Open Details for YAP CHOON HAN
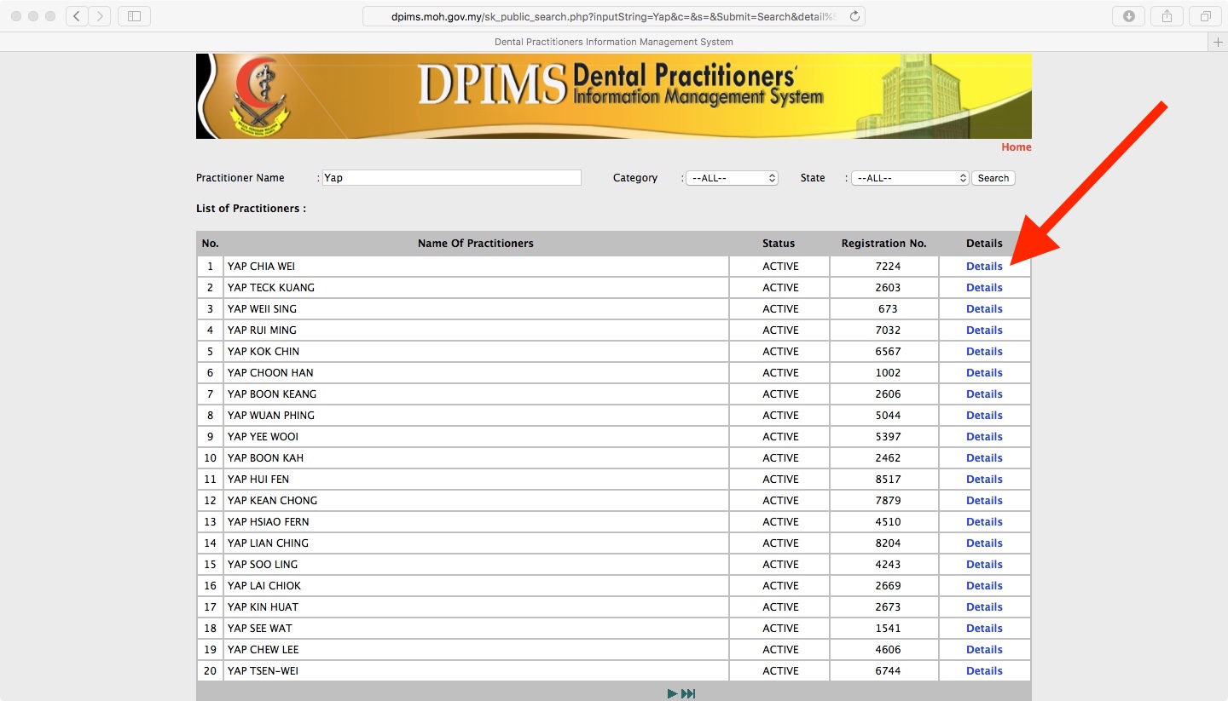This screenshot has width=1228, height=701. (984, 373)
